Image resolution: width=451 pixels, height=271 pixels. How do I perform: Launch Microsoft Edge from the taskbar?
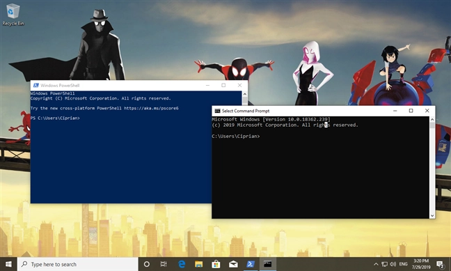coord(182,264)
